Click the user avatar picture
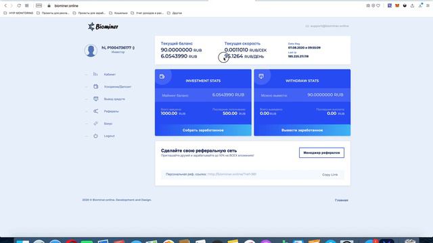433x243 pixels. [x=91, y=51]
